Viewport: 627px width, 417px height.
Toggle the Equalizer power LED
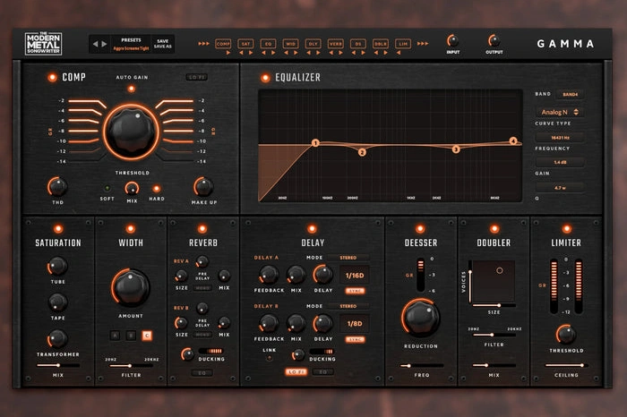point(265,78)
